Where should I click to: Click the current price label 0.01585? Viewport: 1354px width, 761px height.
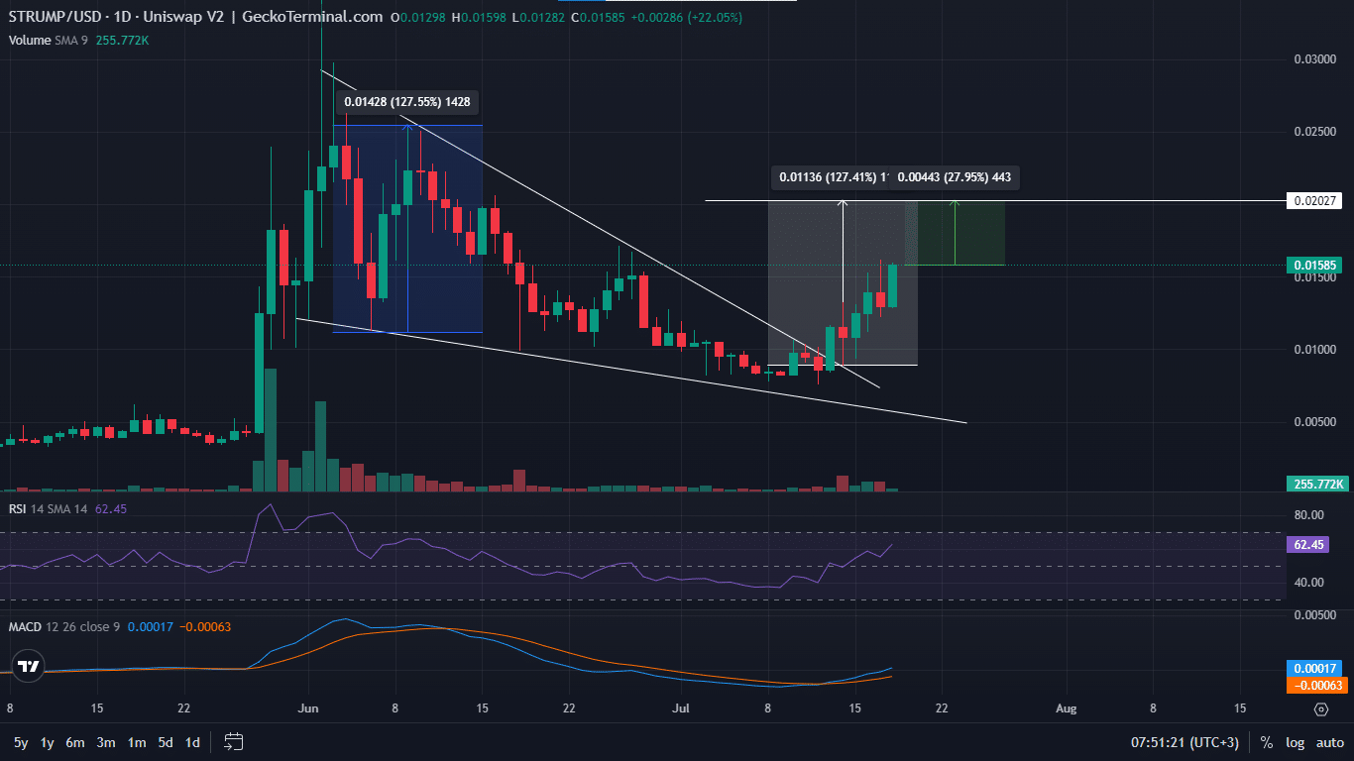pos(1316,265)
